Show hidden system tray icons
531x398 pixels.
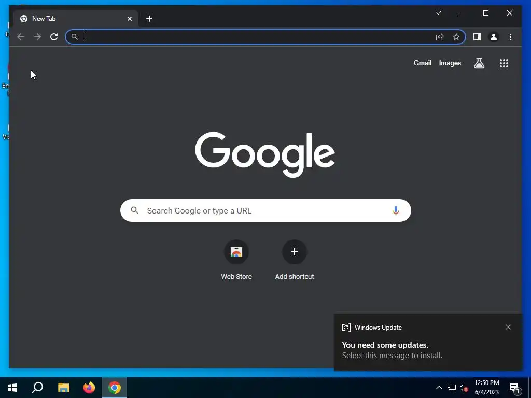tap(439, 388)
